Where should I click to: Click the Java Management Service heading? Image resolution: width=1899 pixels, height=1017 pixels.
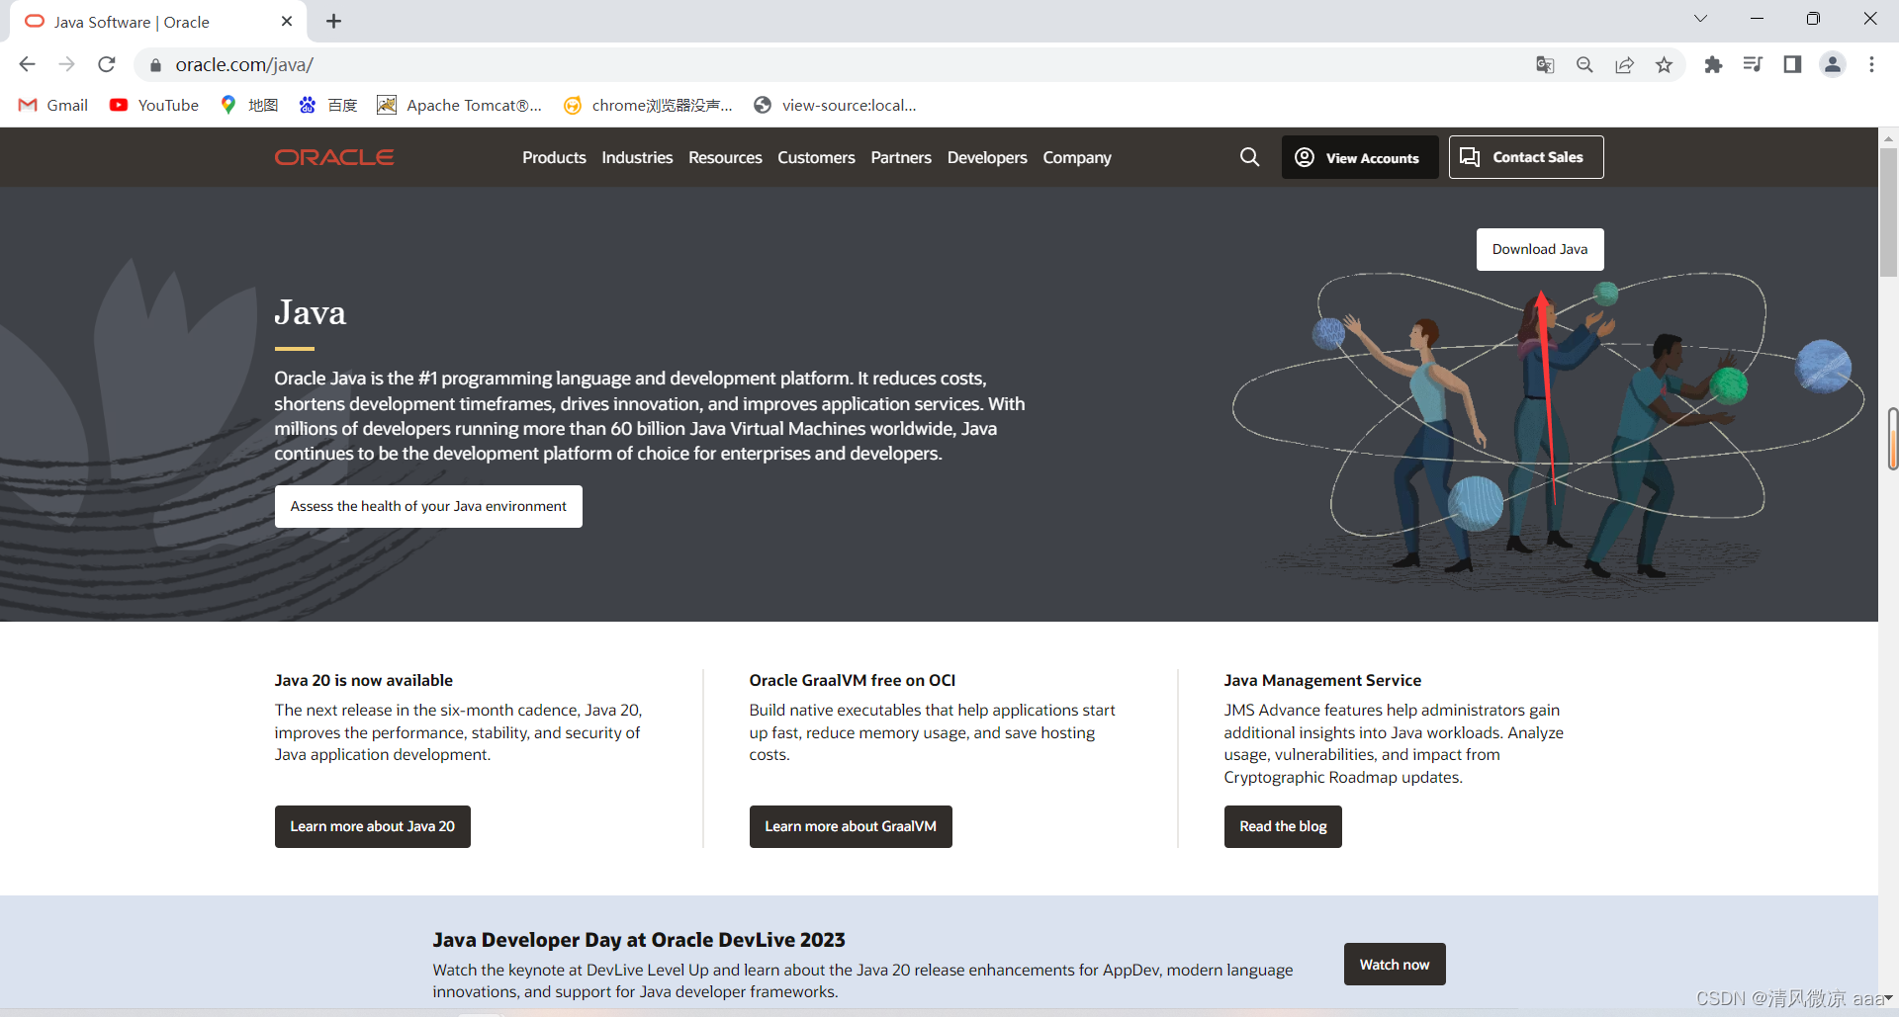click(x=1322, y=680)
